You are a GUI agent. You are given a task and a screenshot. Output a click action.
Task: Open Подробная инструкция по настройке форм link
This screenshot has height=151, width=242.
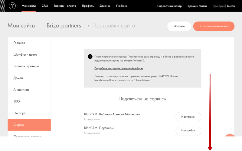pyautogui.click(x=119, y=69)
